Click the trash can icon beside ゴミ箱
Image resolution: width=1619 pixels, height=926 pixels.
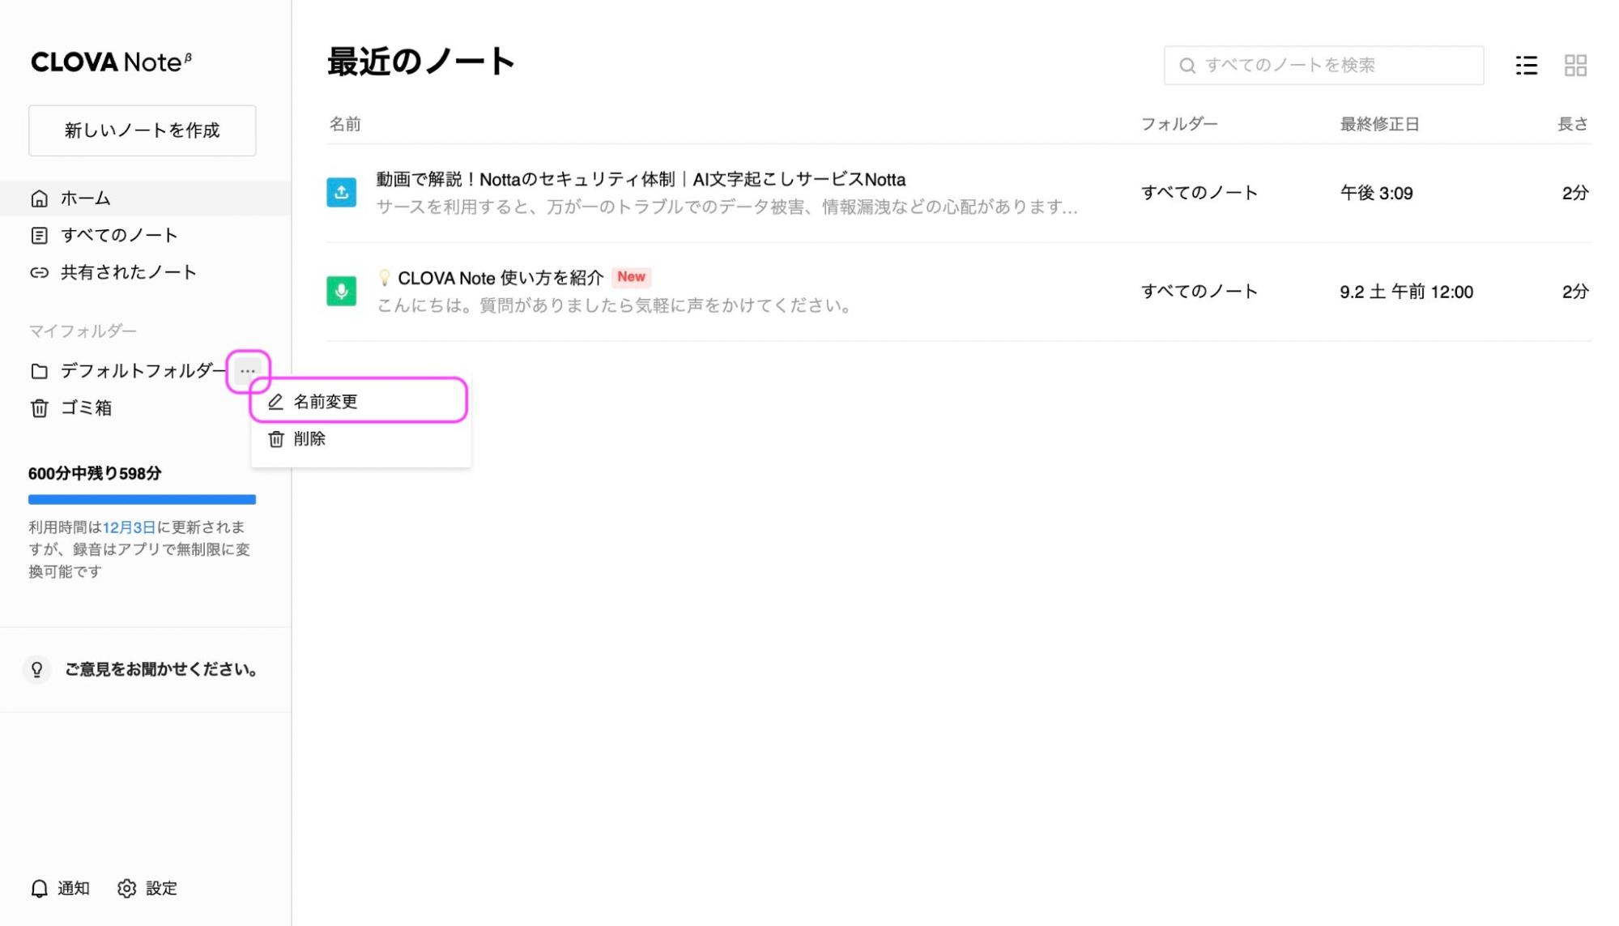pos(39,408)
